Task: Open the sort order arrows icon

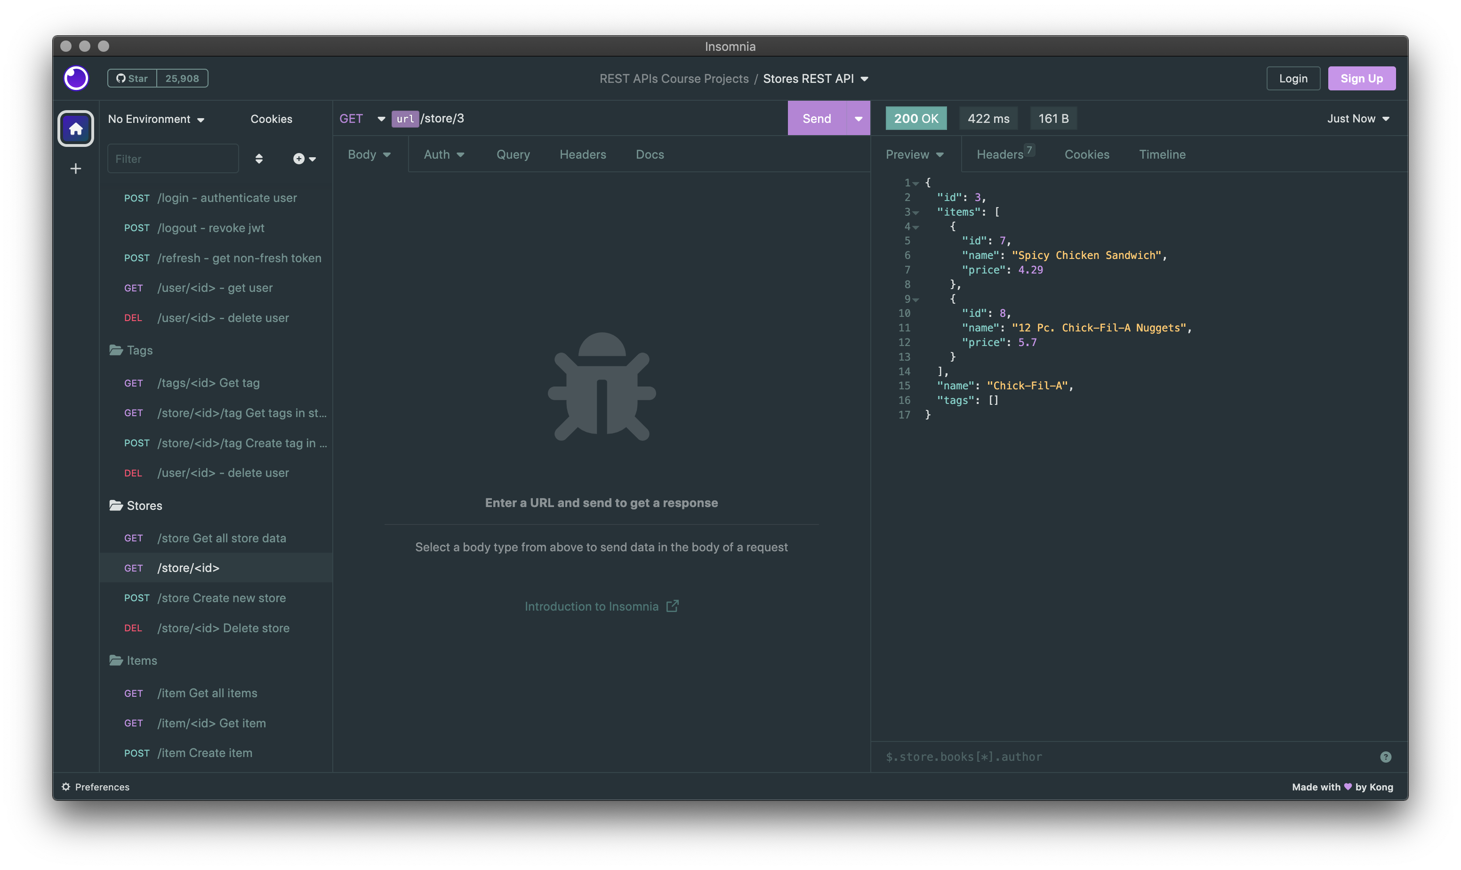Action: (259, 159)
